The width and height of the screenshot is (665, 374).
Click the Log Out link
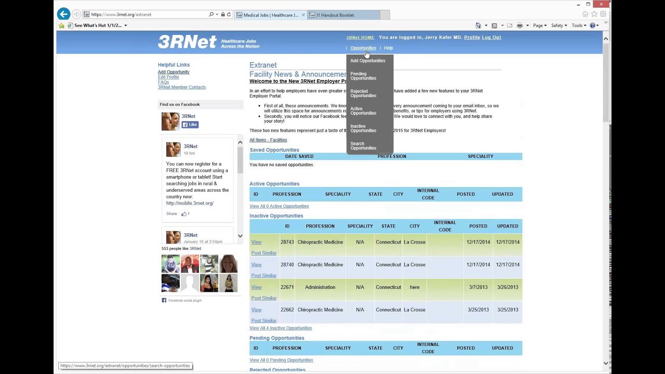pos(491,37)
